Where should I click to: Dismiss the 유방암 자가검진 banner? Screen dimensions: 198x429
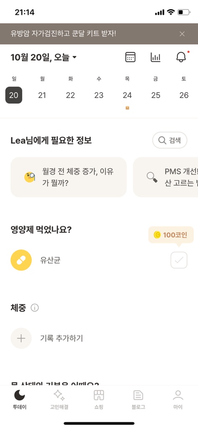182,34
